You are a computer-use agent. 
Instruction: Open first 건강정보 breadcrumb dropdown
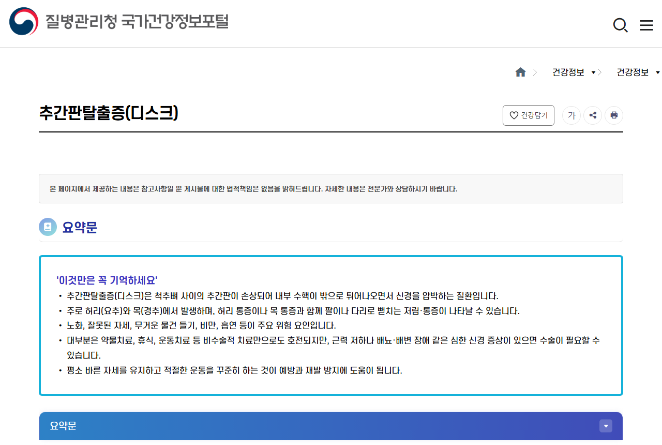tap(574, 72)
